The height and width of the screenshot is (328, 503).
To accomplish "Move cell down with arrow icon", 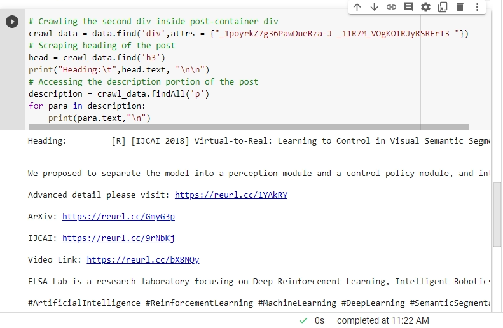I will [374, 7].
